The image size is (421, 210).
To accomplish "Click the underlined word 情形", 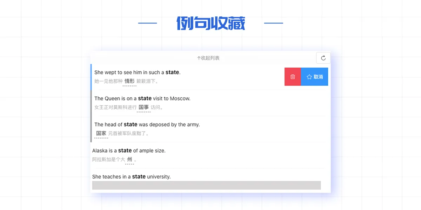I will click(129, 81).
